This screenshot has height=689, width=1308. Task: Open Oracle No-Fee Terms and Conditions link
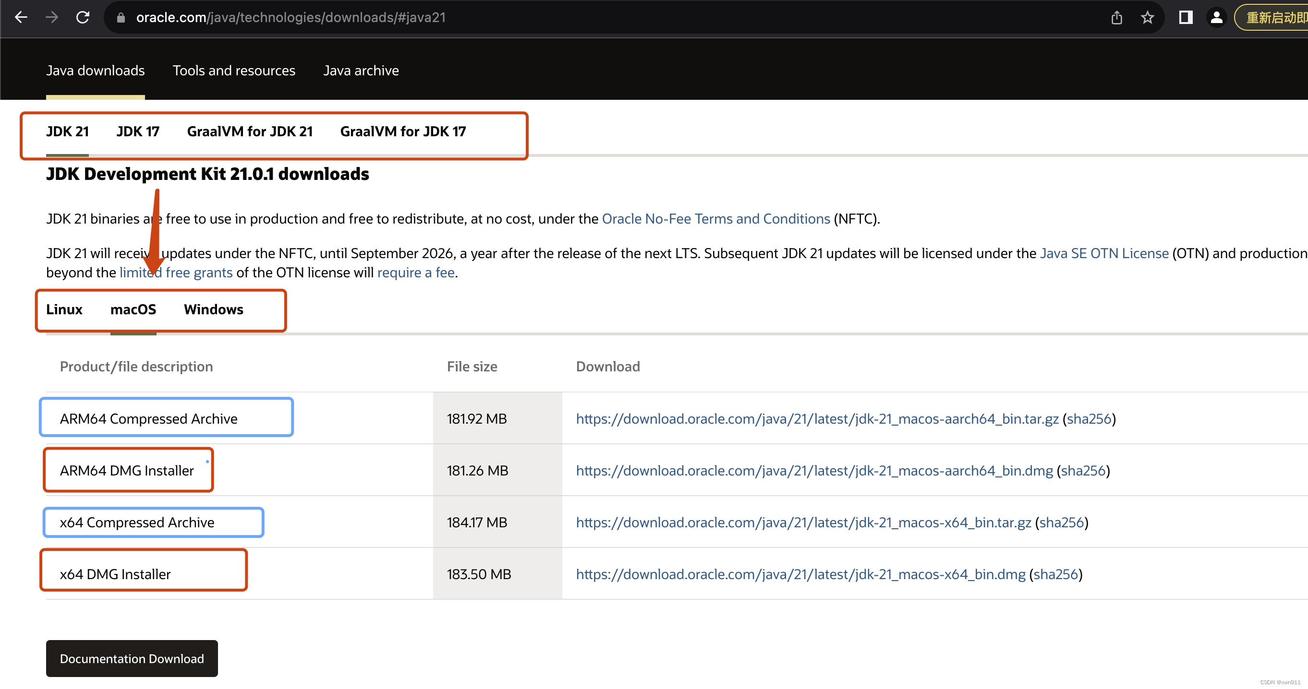coord(715,219)
